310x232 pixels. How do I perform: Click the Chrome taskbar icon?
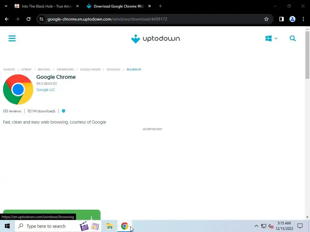tap(124, 226)
